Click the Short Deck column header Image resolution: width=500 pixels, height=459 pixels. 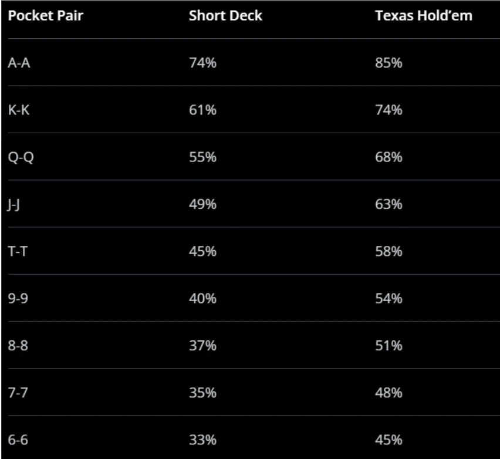click(x=225, y=16)
